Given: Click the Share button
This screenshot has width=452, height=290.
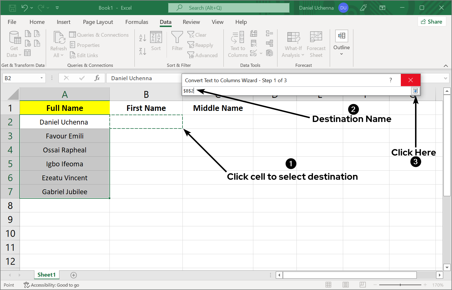Looking at the screenshot, I should (x=432, y=22).
